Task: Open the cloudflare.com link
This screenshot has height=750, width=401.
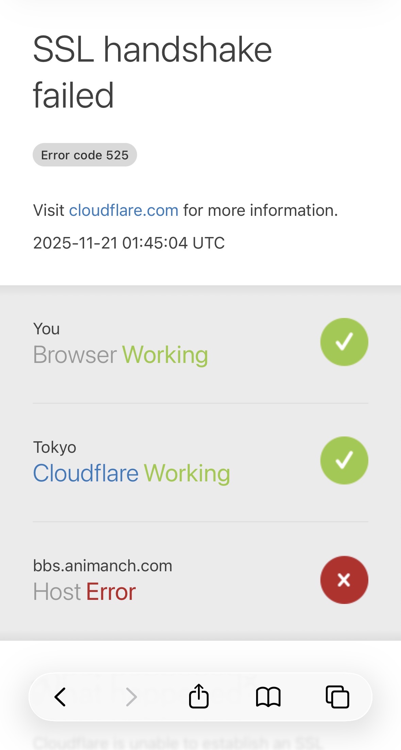Action: (x=124, y=210)
